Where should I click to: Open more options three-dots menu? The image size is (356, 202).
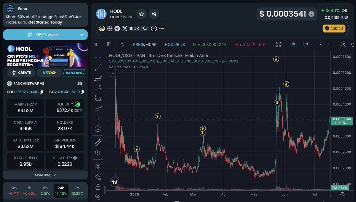[x=161, y=29]
